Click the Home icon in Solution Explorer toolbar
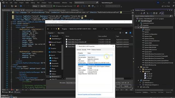 click(141, 13)
